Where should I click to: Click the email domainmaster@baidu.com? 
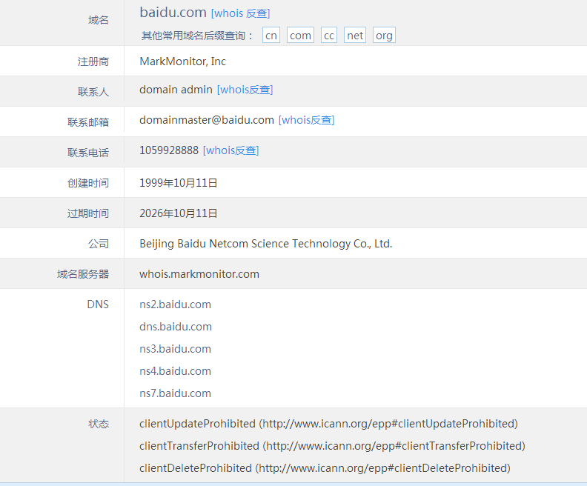click(207, 120)
